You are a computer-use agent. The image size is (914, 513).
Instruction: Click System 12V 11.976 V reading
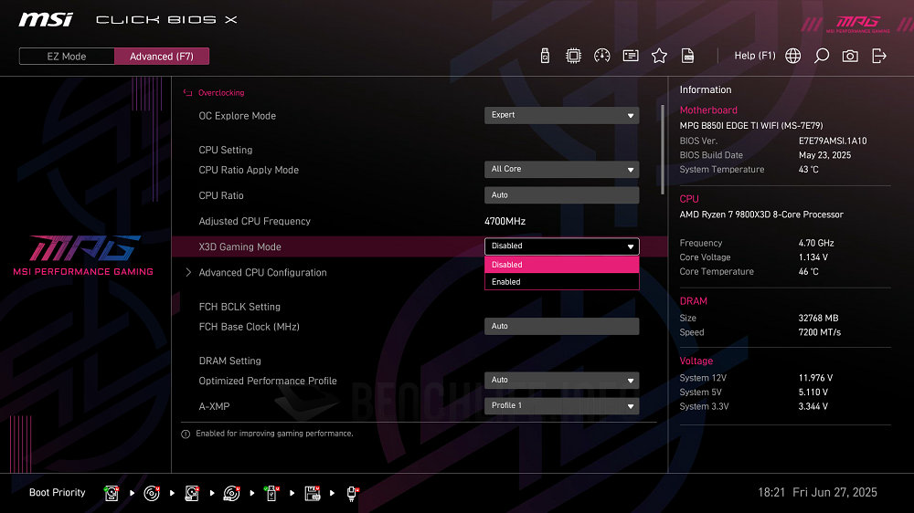(x=815, y=378)
